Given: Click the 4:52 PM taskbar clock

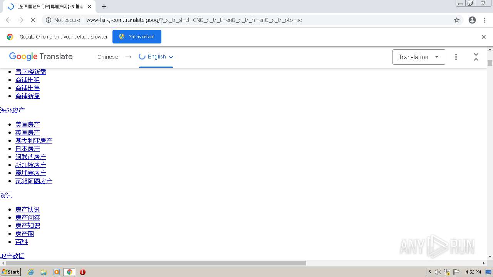Looking at the screenshot, I should click(x=473, y=272).
